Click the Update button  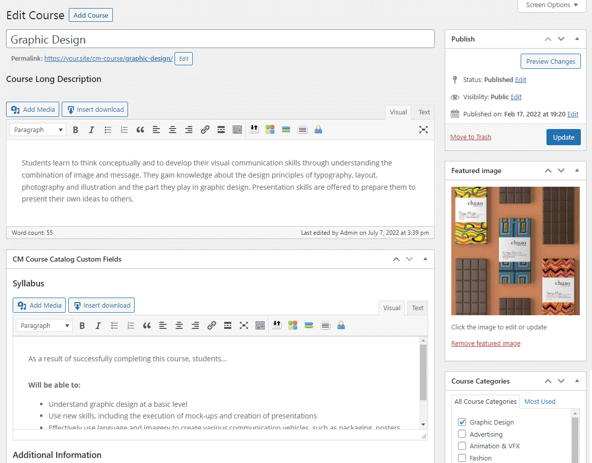click(564, 137)
